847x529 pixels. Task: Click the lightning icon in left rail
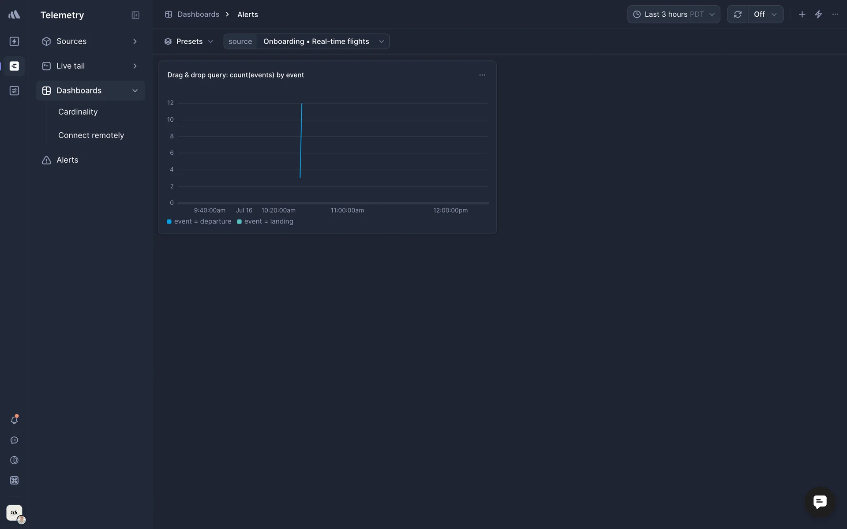[14, 41]
